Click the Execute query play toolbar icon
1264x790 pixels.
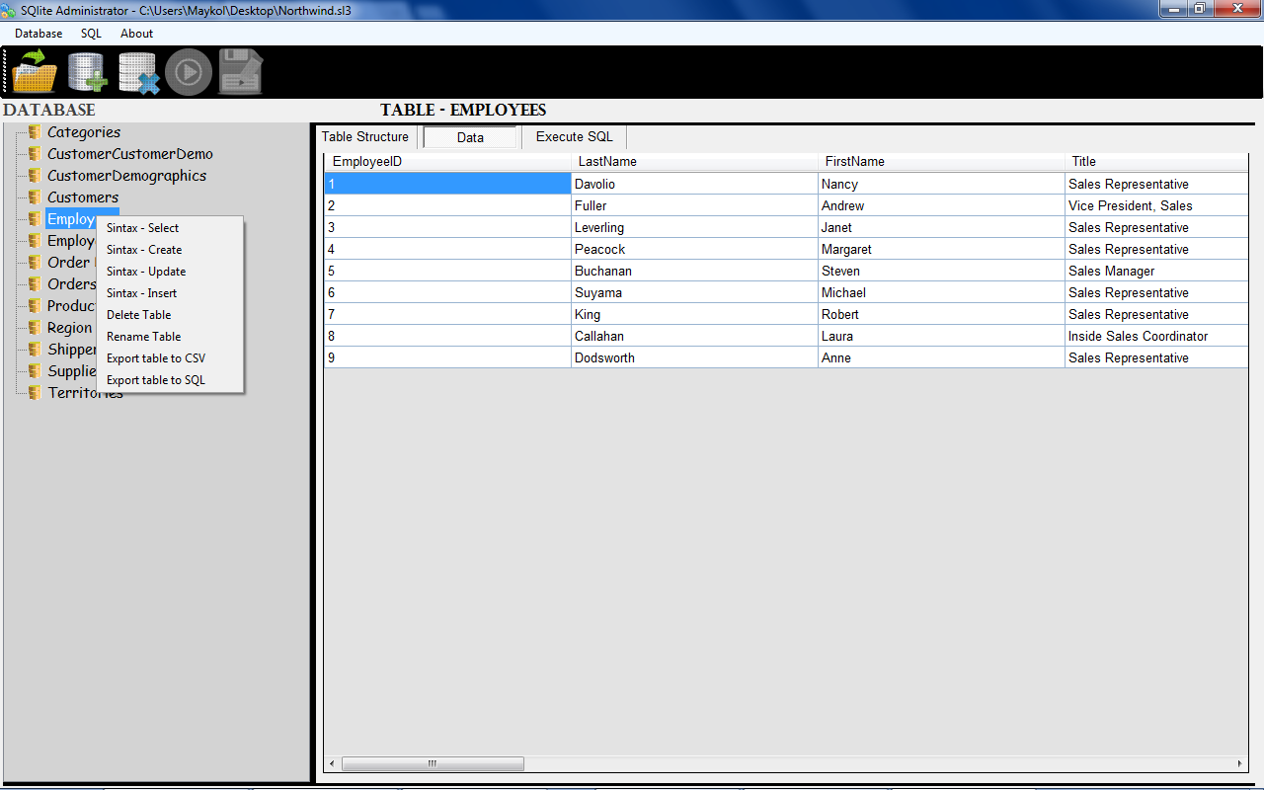pyautogui.click(x=189, y=70)
